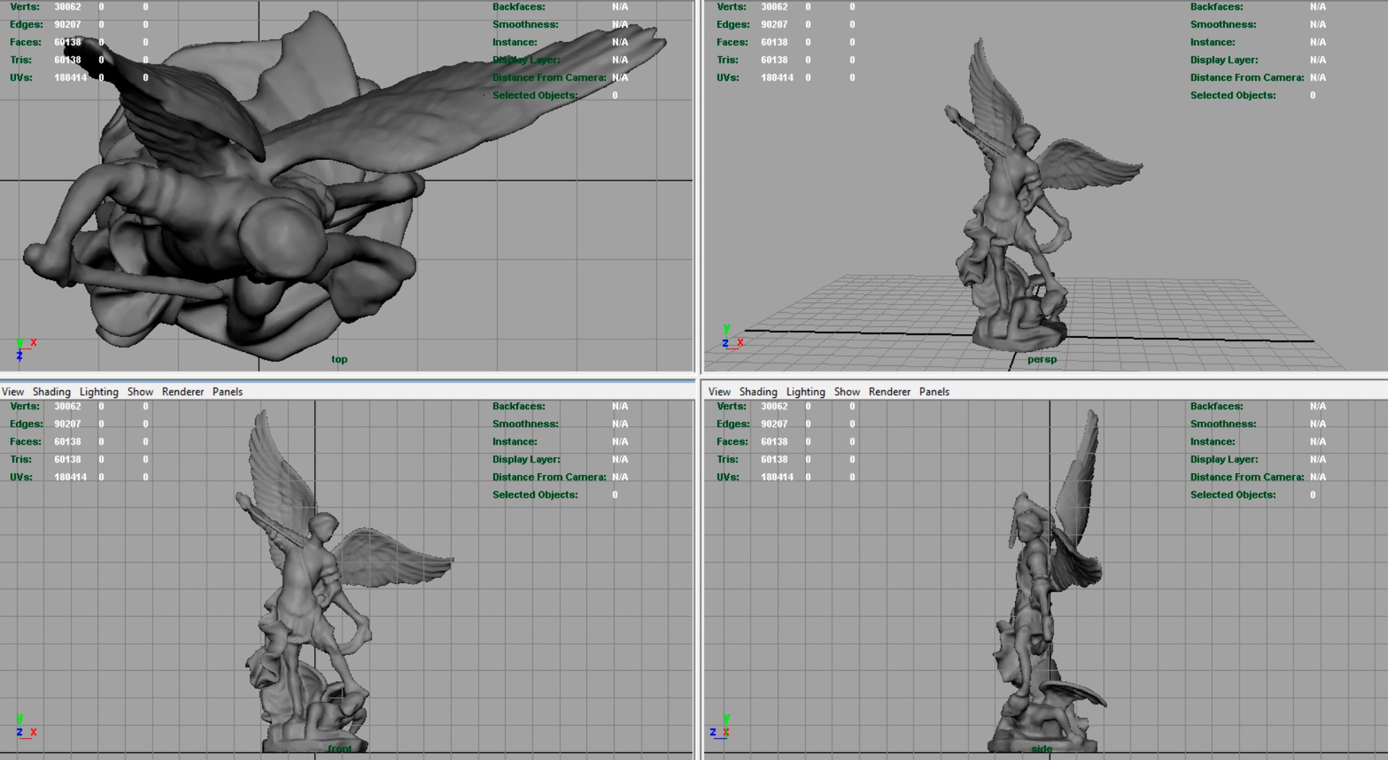
Task: Click the 'Backfaces:' label in the top viewport
Action: point(518,7)
